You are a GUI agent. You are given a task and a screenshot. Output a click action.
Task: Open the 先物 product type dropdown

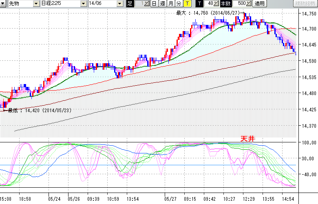pos(37,4)
